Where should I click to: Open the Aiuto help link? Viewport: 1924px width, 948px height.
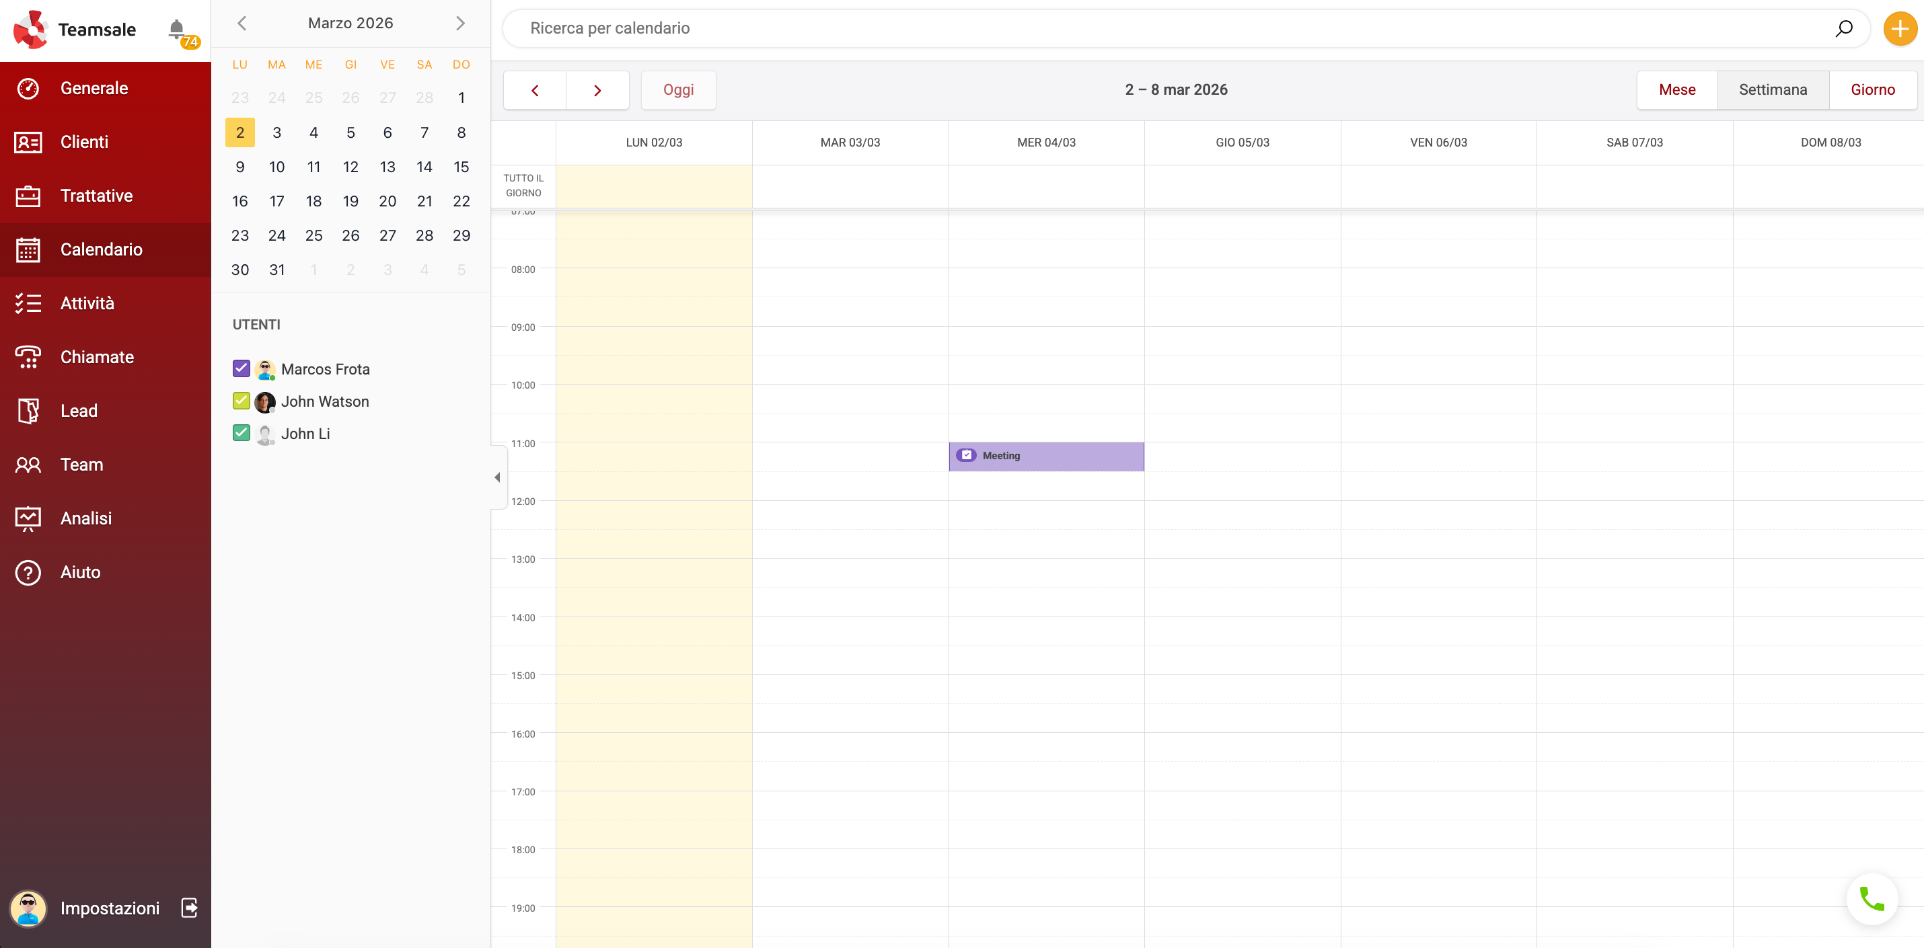pos(28,571)
